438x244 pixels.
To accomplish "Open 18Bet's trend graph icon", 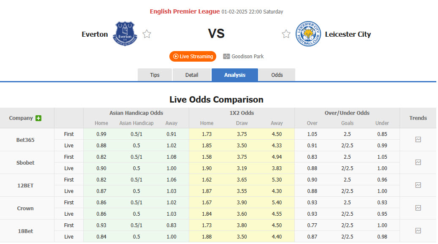I will [418, 230].
